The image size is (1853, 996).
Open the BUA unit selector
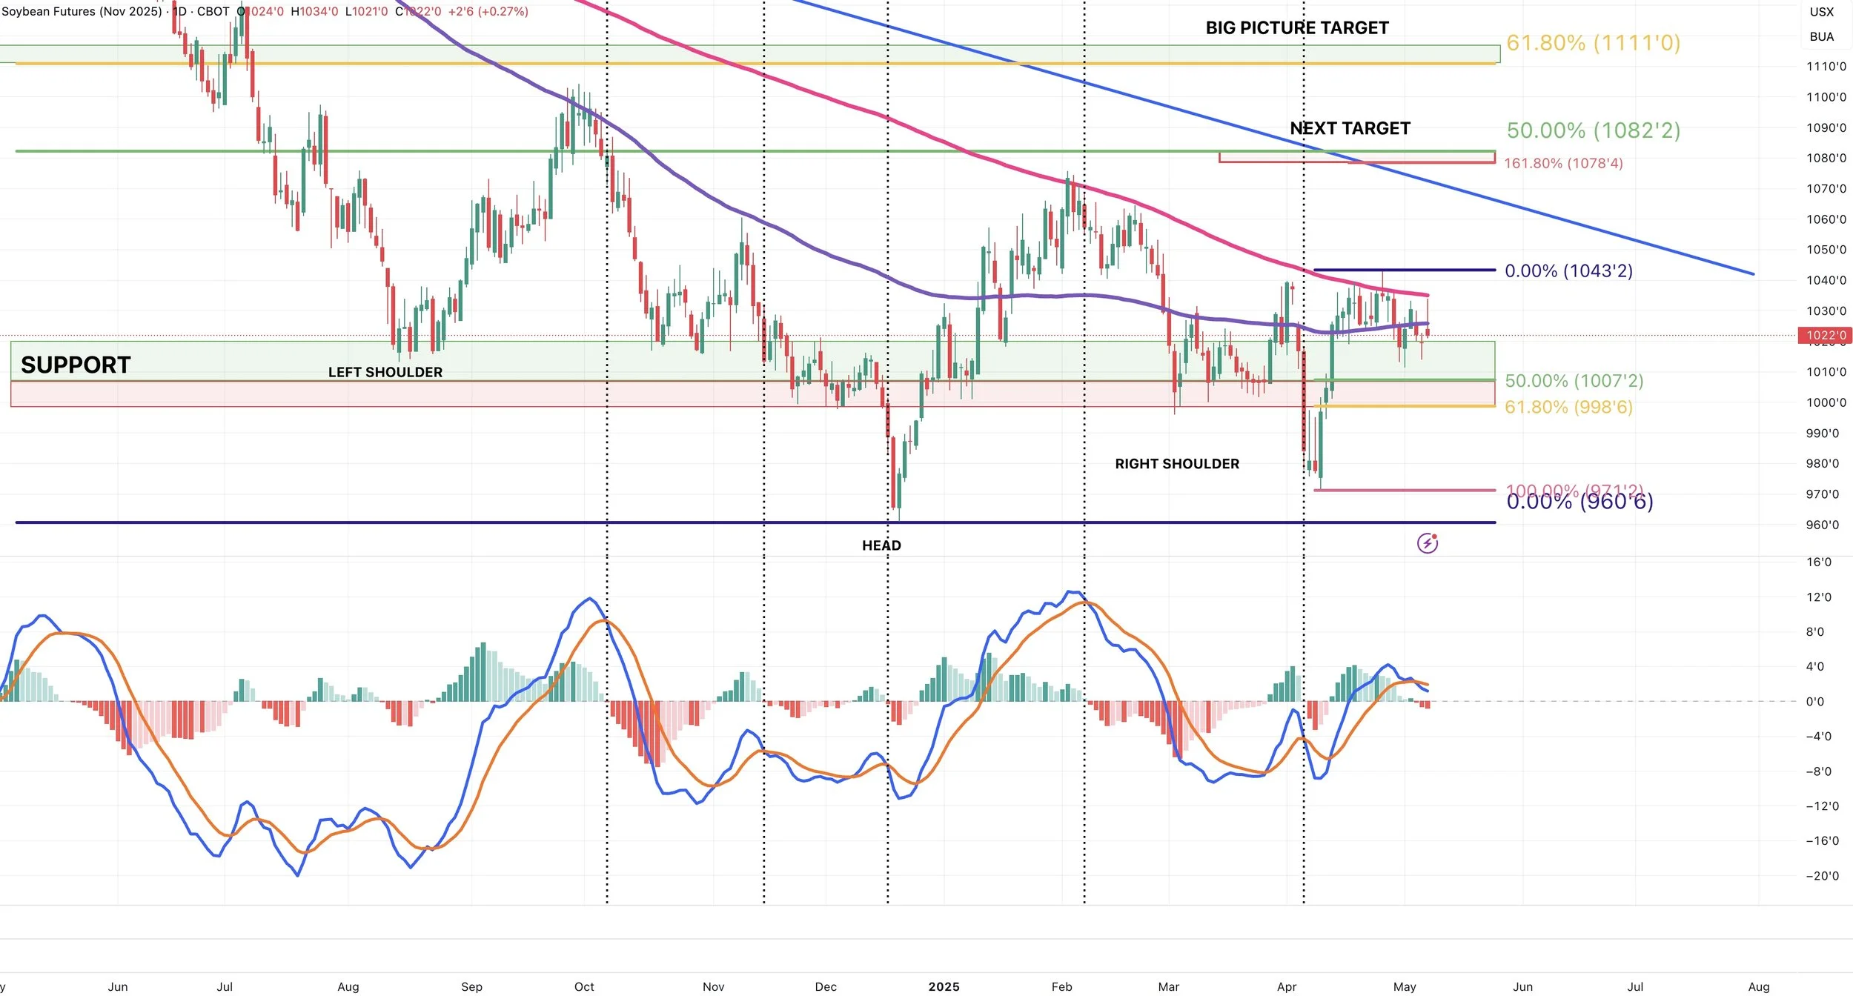pos(1821,37)
